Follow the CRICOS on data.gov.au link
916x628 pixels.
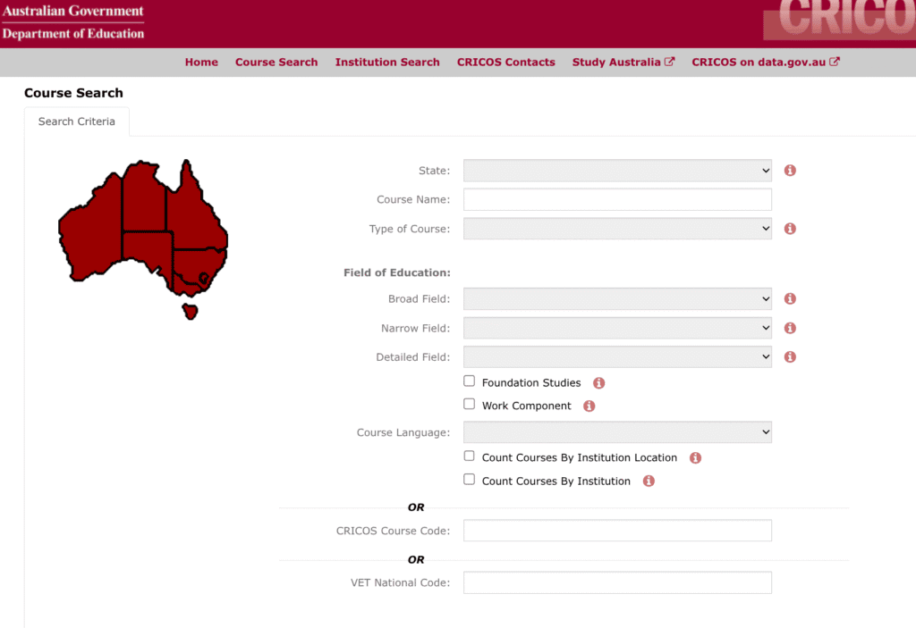click(x=766, y=62)
